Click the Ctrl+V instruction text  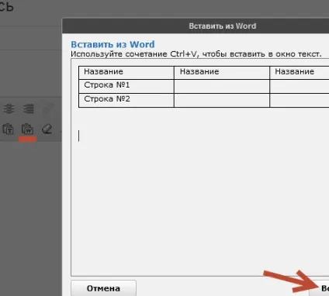[196, 54]
